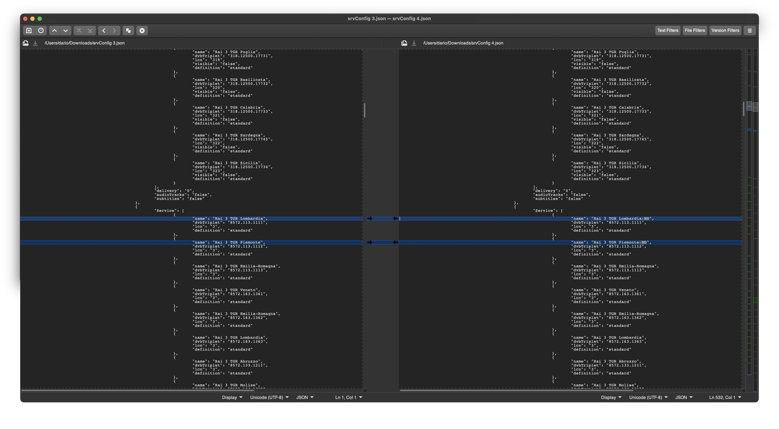This screenshot has width=779, height=429.
Task: Click left pane "Rai 3 TGR Basilicata" line
Action: [231, 80]
